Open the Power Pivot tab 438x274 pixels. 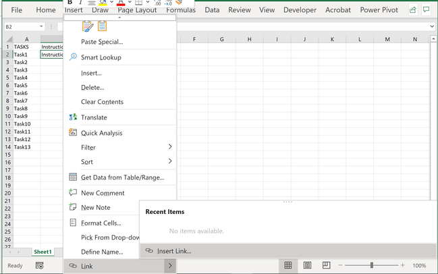tap(379, 10)
